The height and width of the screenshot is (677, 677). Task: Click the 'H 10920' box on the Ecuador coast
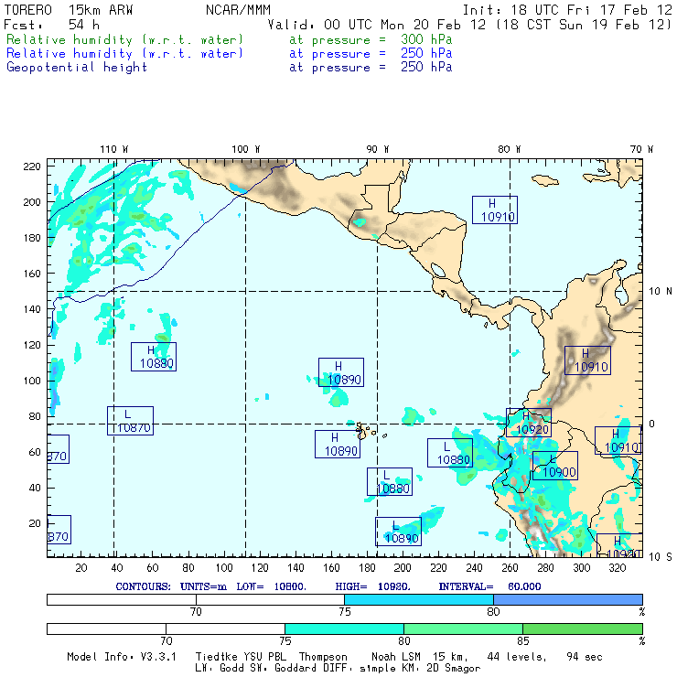tap(529, 423)
